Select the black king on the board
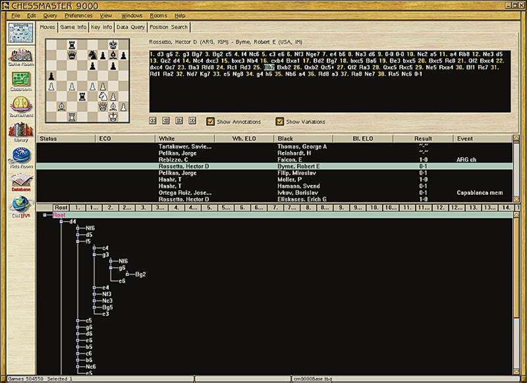 [113, 44]
